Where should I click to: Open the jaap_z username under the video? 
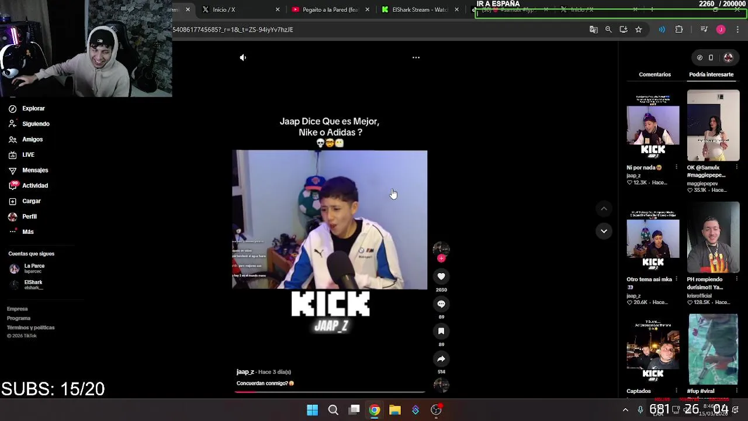245,372
